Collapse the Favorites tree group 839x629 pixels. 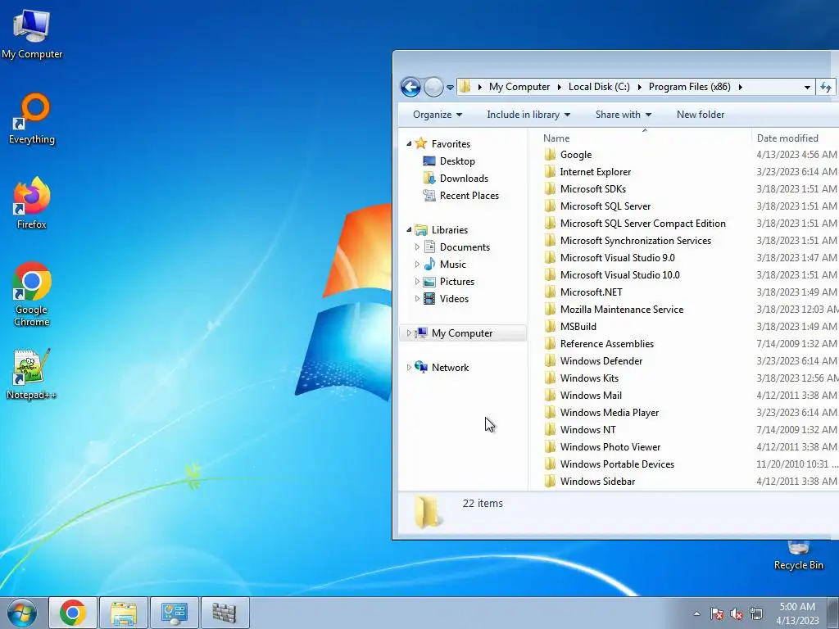[x=409, y=144]
